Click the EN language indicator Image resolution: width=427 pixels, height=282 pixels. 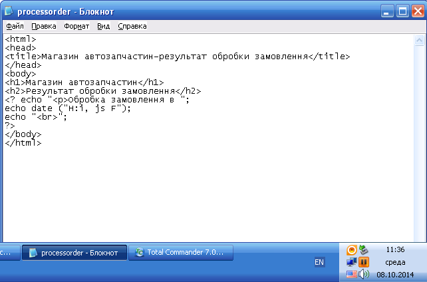pyautogui.click(x=319, y=262)
